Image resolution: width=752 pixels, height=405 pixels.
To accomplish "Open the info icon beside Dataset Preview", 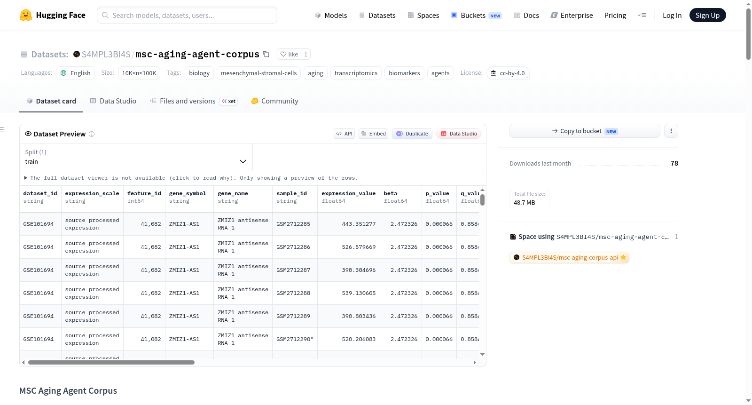I will click(x=92, y=134).
